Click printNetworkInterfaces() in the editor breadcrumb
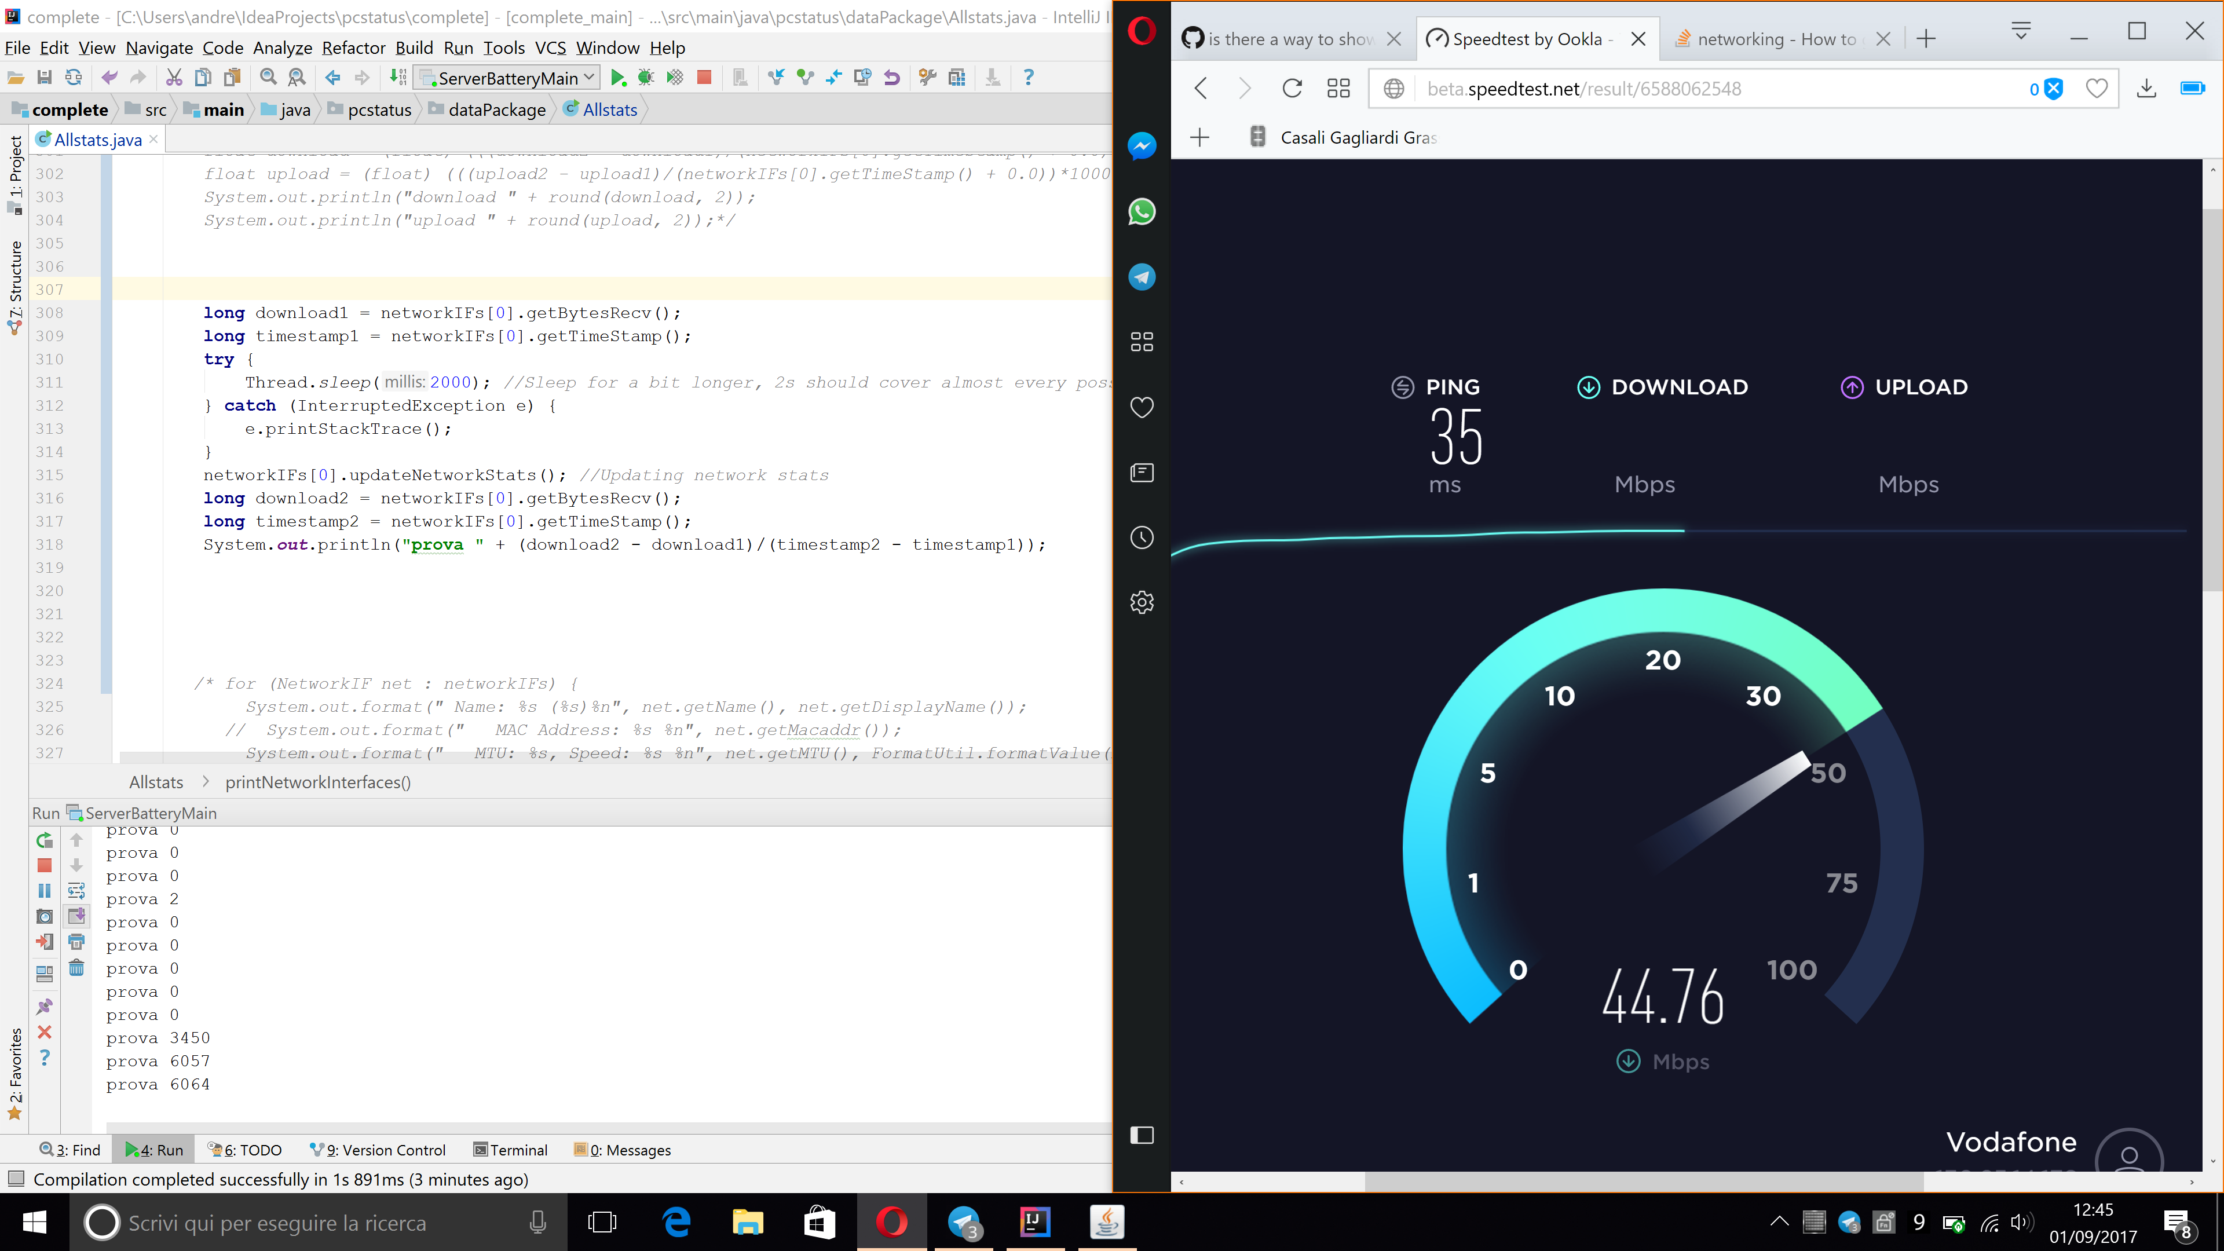This screenshot has height=1251, width=2224. tap(318, 782)
